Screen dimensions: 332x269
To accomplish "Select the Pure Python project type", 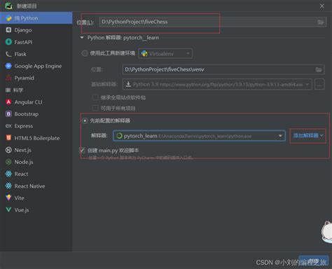I will pyautogui.click(x=36, y=18).
